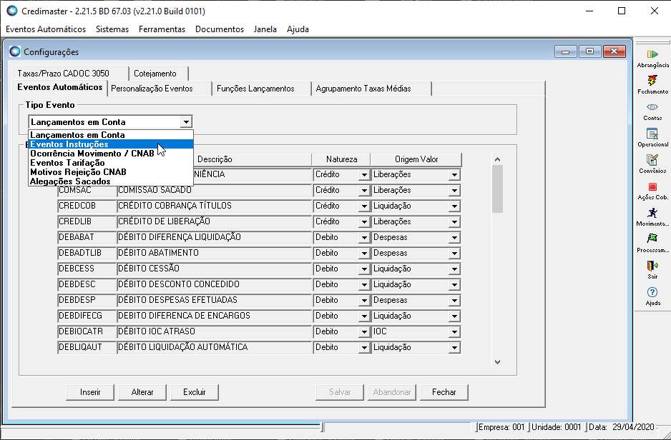Open Origem Valor dropdown for DEBDESP row
The height and width of the screenshot is (440, 671).
[x=454, y=301]
